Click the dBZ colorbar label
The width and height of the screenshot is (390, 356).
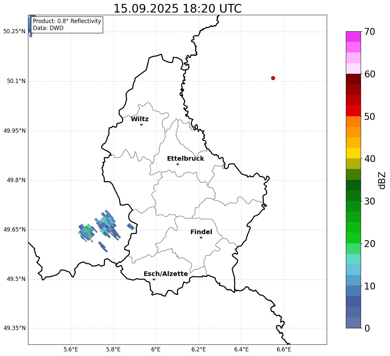382,180
